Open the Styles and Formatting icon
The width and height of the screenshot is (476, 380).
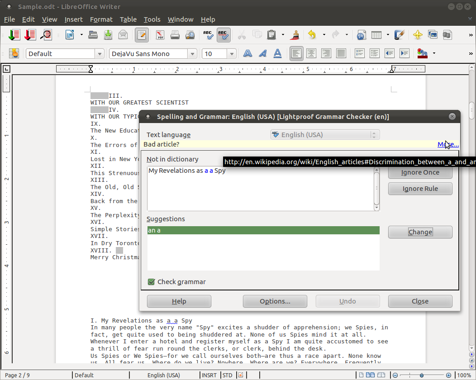tap(14, 53)
